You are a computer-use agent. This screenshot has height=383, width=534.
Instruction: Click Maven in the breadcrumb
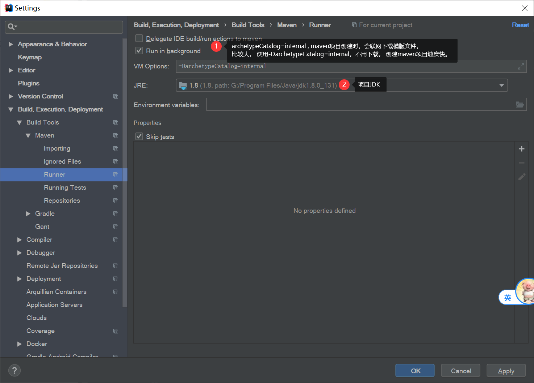click(x=287, y=25)
